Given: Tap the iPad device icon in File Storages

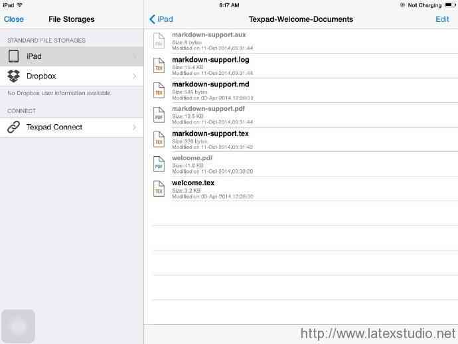Looking at the screenshot, I should tap(13, 56).
